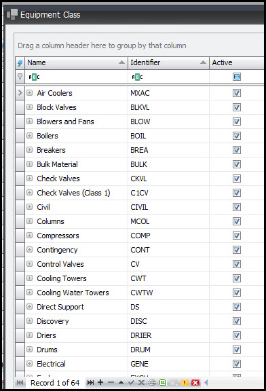Select the Bulk Material name cell

click(76, 164)
